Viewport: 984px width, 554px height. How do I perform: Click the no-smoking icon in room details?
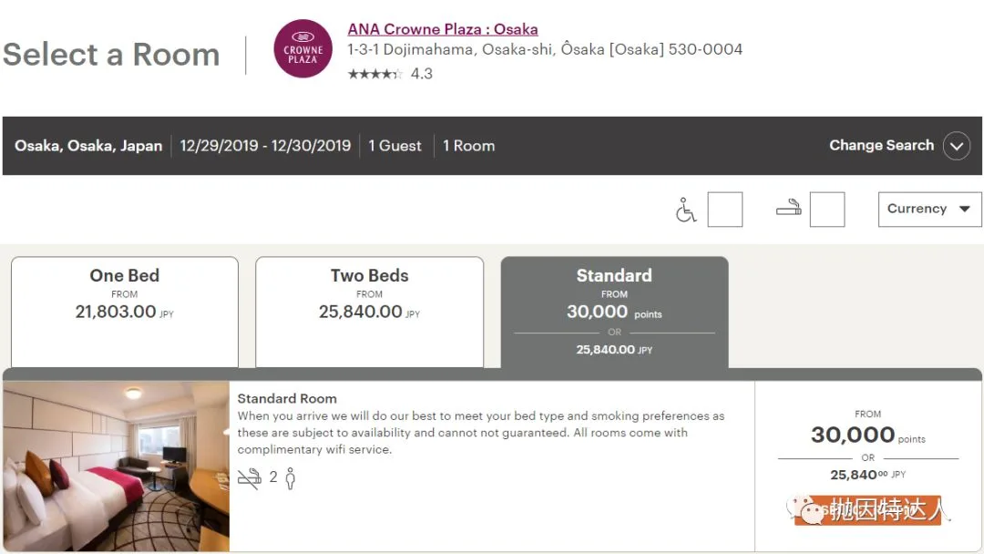[x=249, y=478]
